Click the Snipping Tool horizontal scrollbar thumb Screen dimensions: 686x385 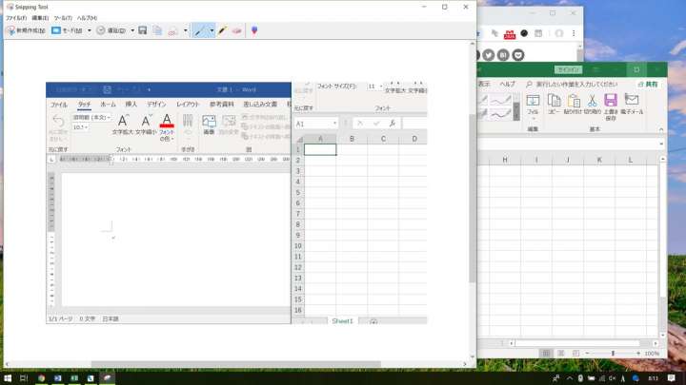coord(236,364)
